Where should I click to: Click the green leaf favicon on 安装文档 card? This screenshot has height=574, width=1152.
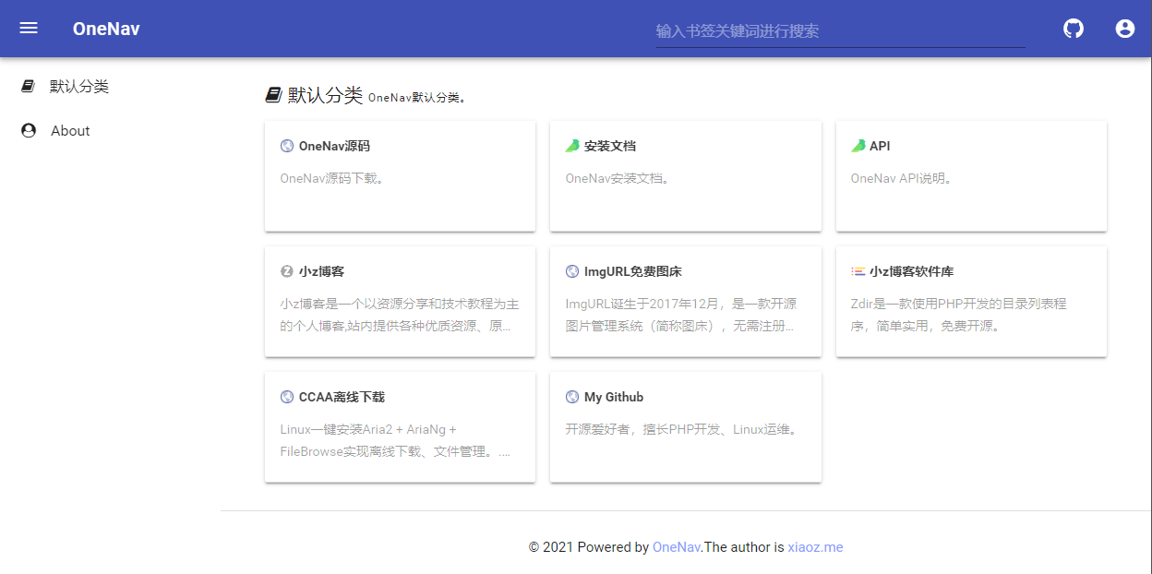click(x=572, y=146)
